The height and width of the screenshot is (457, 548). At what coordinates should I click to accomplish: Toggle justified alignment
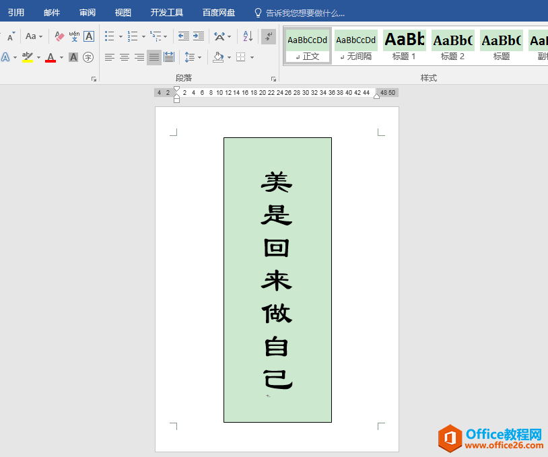point(154,58)
